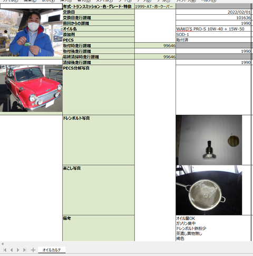
Task: Click the 取付後走行距離 label cell
Action: click(x=99, y=51)
